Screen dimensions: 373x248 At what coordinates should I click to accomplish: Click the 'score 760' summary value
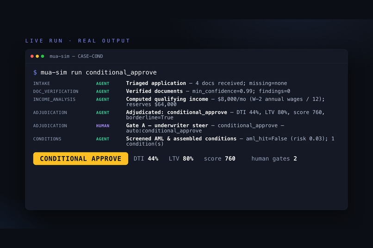[219, 158]
